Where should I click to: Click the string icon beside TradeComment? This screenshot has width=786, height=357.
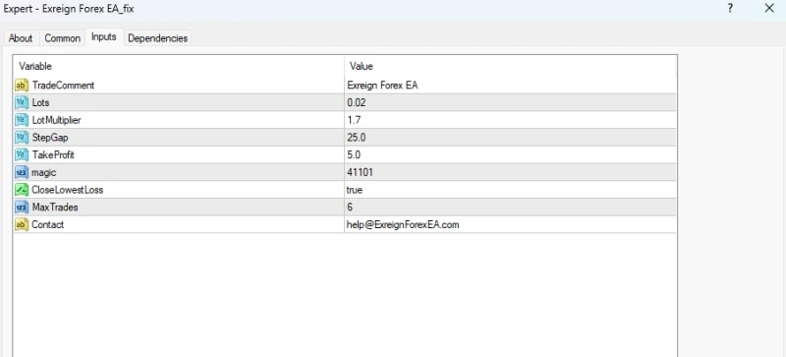pyautogui.click(x=22, y=86)
